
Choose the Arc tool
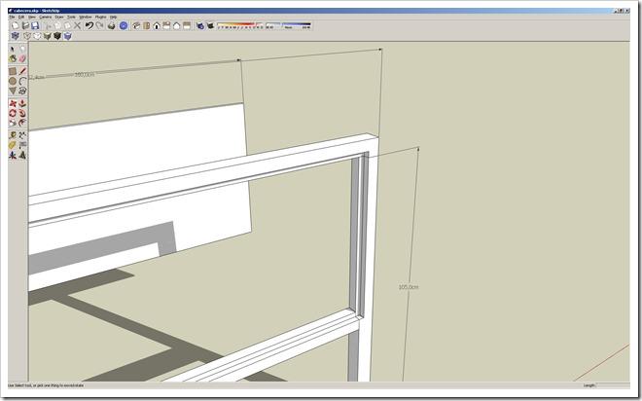pos(21,81)
